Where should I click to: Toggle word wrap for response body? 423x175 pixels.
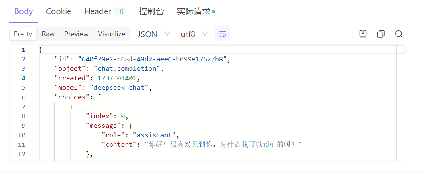[223, 34]
